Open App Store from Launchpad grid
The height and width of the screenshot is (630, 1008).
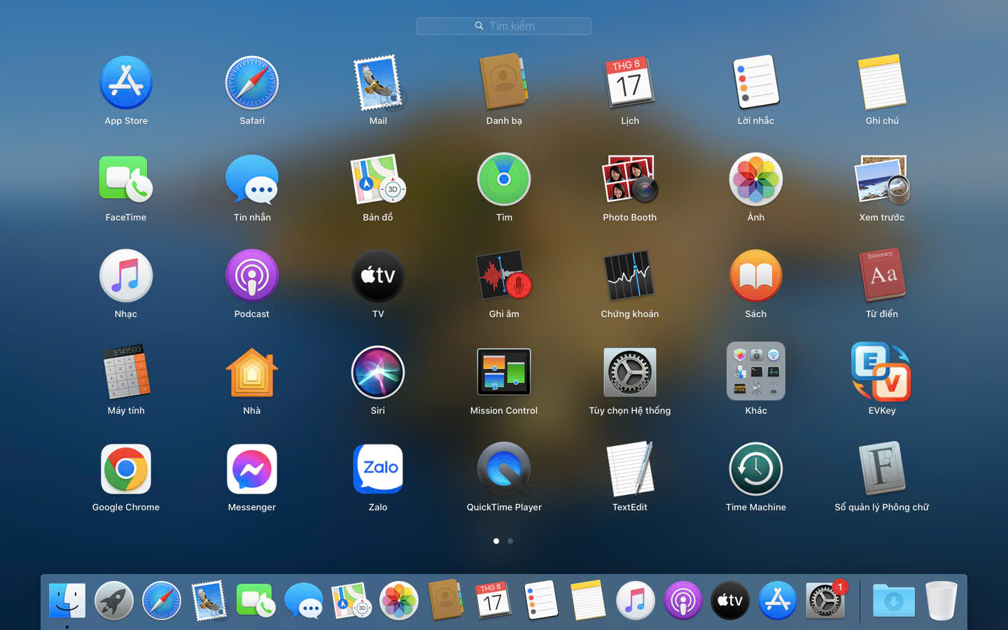(x=126, y=83)
